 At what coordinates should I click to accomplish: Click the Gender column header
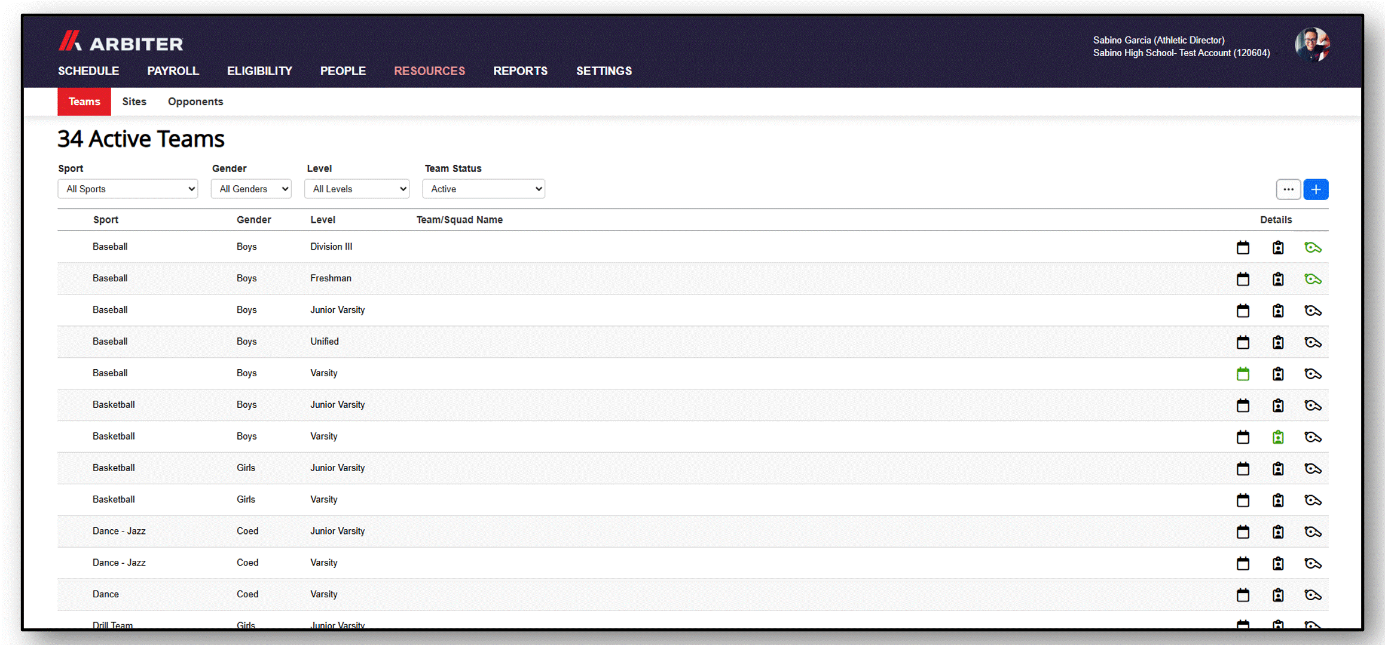(254, 220)
